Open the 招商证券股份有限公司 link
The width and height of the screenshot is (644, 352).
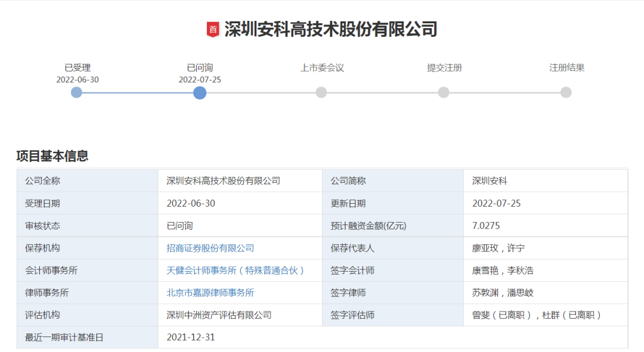(210, 248)
